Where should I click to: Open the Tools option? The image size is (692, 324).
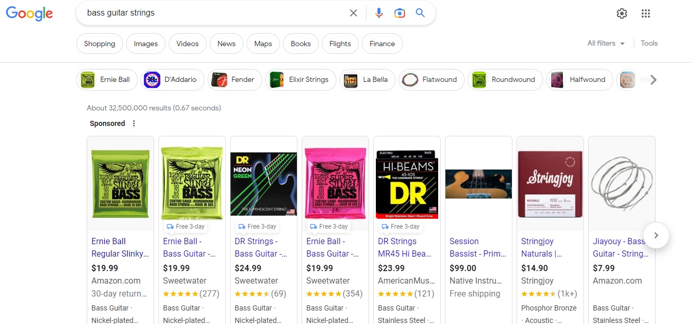tap(649, 44)
